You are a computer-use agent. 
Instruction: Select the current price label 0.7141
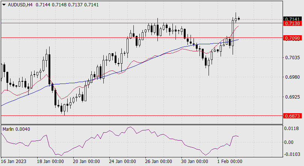tap(292, 19)
